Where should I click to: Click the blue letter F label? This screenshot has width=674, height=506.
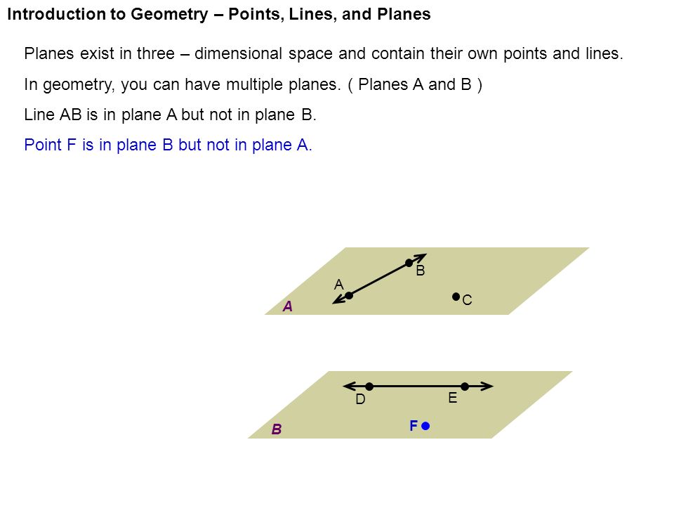(x=414, y=426)
